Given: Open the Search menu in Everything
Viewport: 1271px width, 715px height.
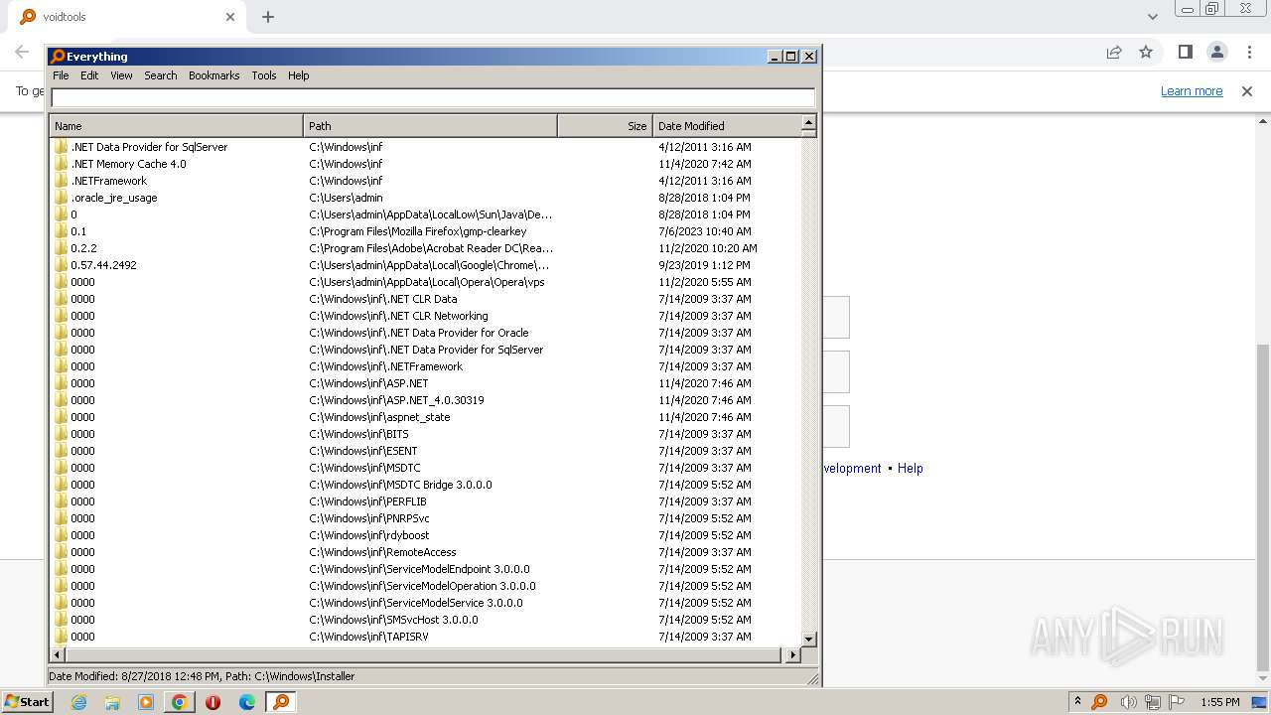Looking at the screenshot, I should pos(160,75).
